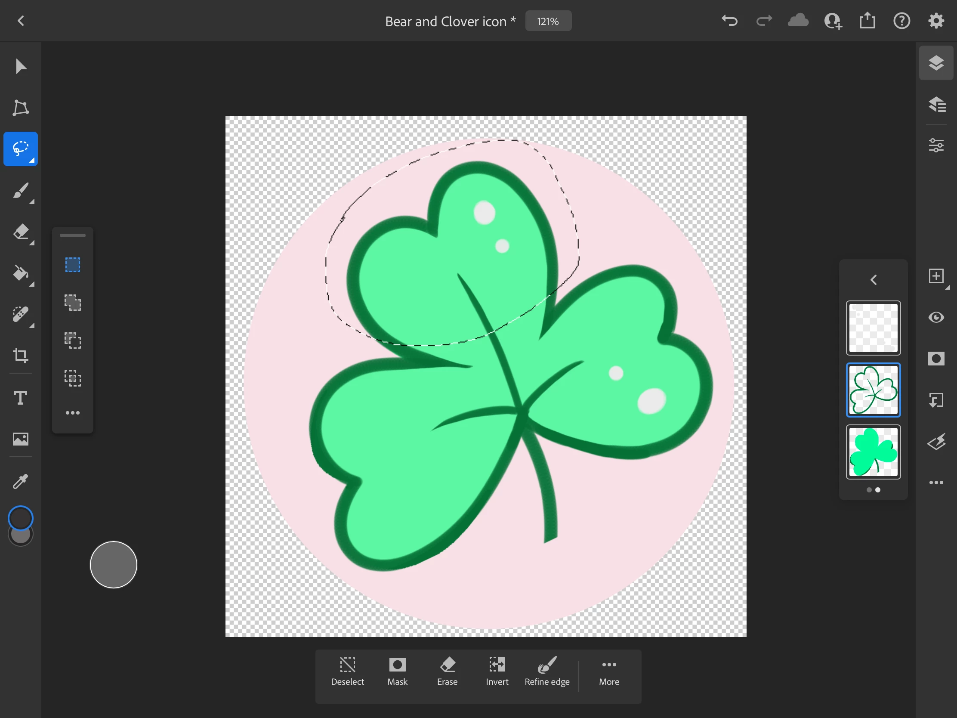This screenshot has width=957, height=718.
Task: Select the Paint Bucket fill tool
Action: [20, 273]
